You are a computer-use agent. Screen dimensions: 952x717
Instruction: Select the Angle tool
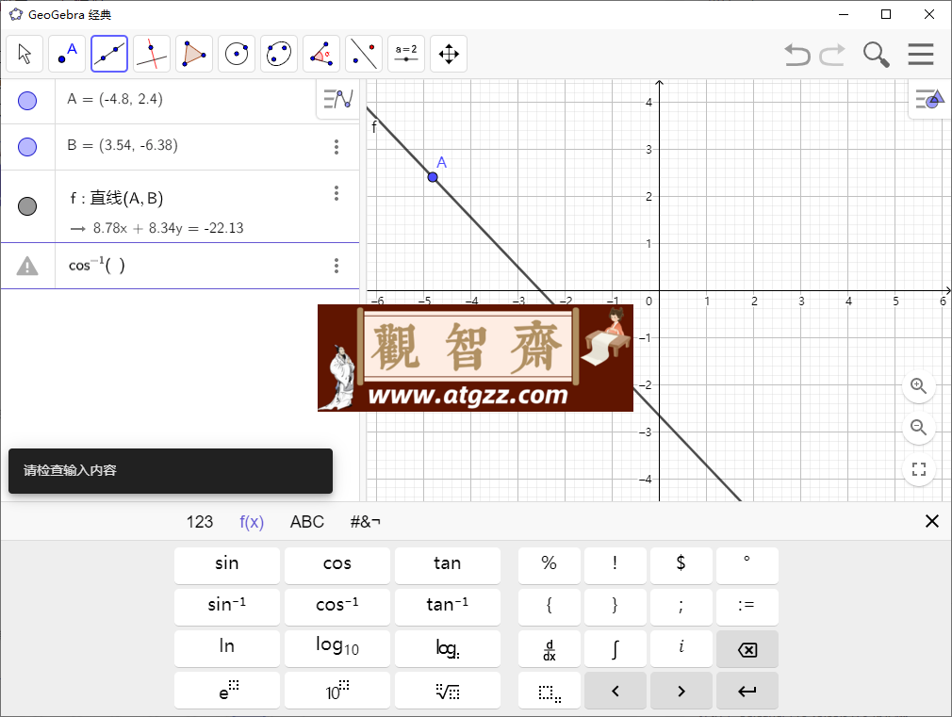(321, 54)
